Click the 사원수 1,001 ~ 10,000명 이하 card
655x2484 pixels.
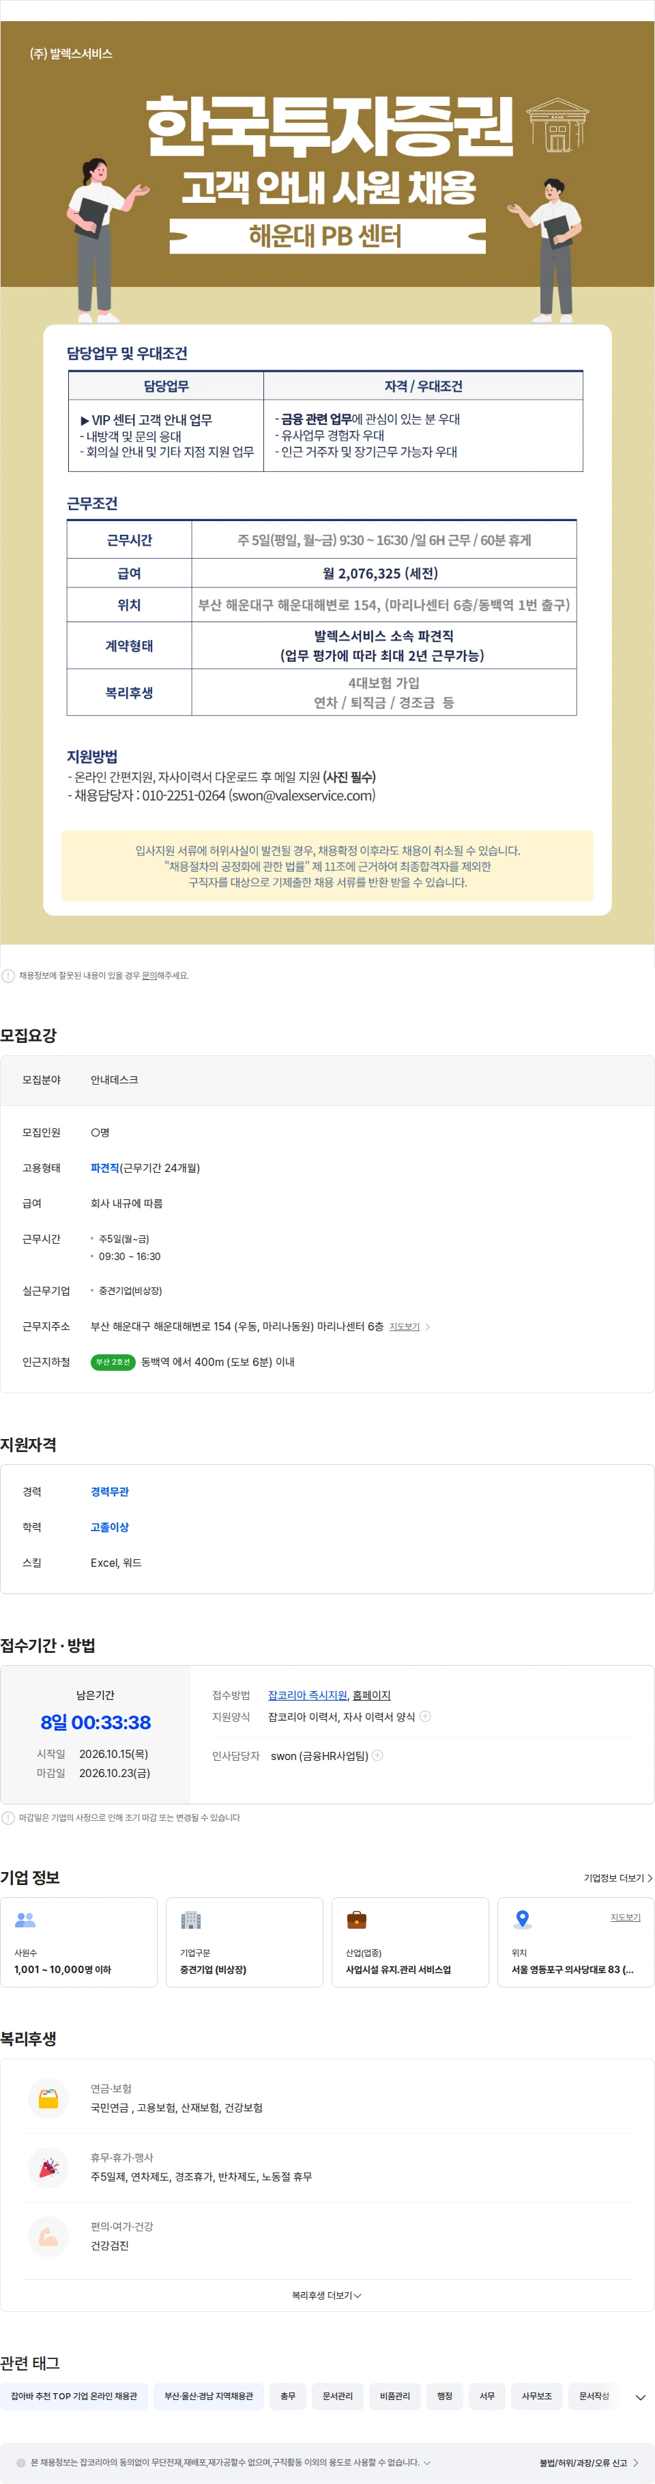point(79,1942)
